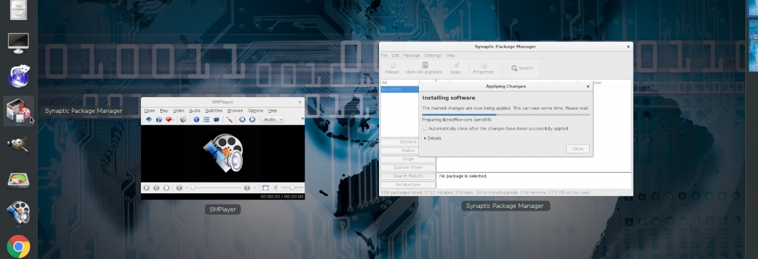Open the rewind options dropdown arrow in SMPlayer
The height and width of the screenshot is (259, 758).
point(187,188)
